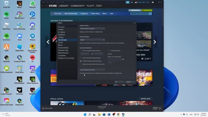Open the Community tab in Steam

[x=78, y=6]
